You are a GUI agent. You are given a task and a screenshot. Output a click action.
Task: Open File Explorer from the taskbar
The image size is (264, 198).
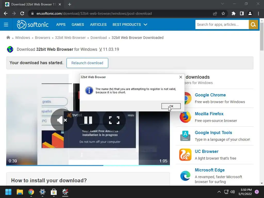(x=20, y=192)
